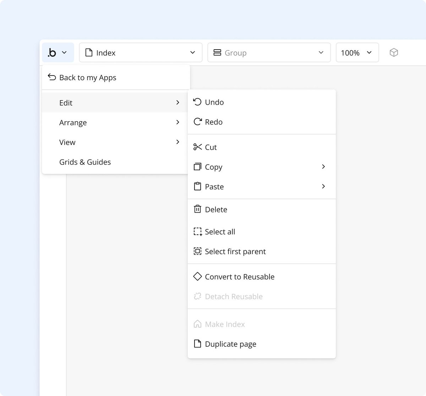
Task: Open the Bubble logo main menu
Action: (x=58, y=52)
